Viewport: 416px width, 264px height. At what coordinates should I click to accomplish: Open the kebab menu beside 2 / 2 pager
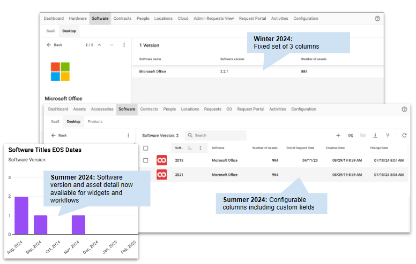124,45
